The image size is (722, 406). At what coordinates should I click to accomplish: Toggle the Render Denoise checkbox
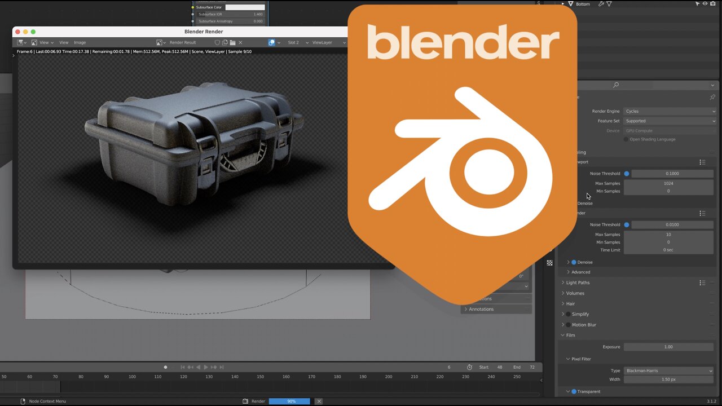coord(574,262)
